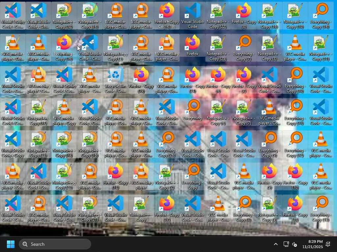Select the plain Everything search shortcut
Image resolution: width=337 pixels, height=252 pixels.
[x=192, y=110]
